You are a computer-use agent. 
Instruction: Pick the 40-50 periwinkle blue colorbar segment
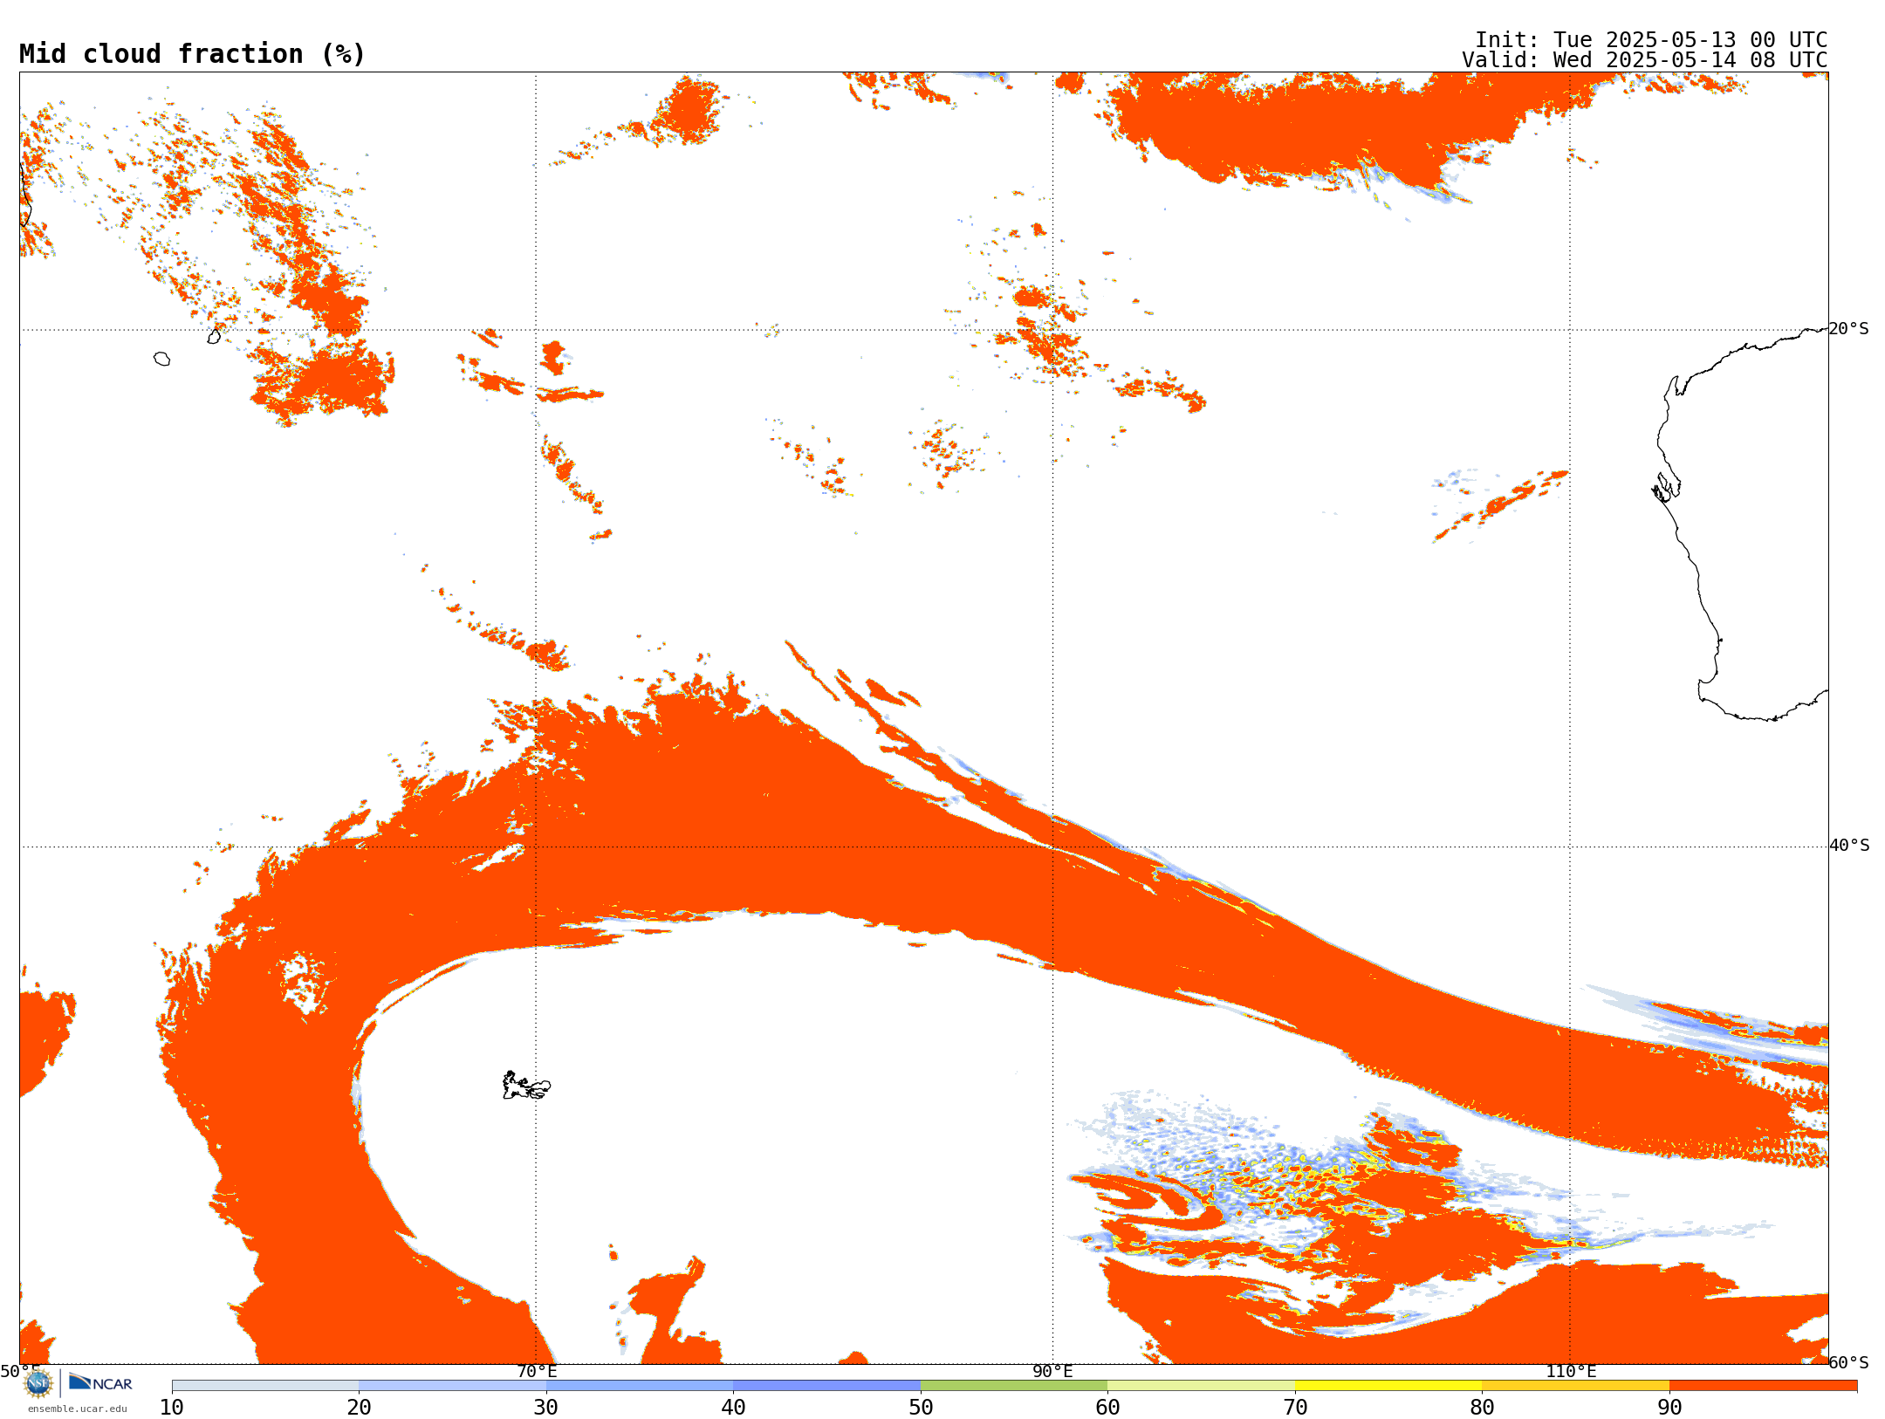(x=826, y=1386)
